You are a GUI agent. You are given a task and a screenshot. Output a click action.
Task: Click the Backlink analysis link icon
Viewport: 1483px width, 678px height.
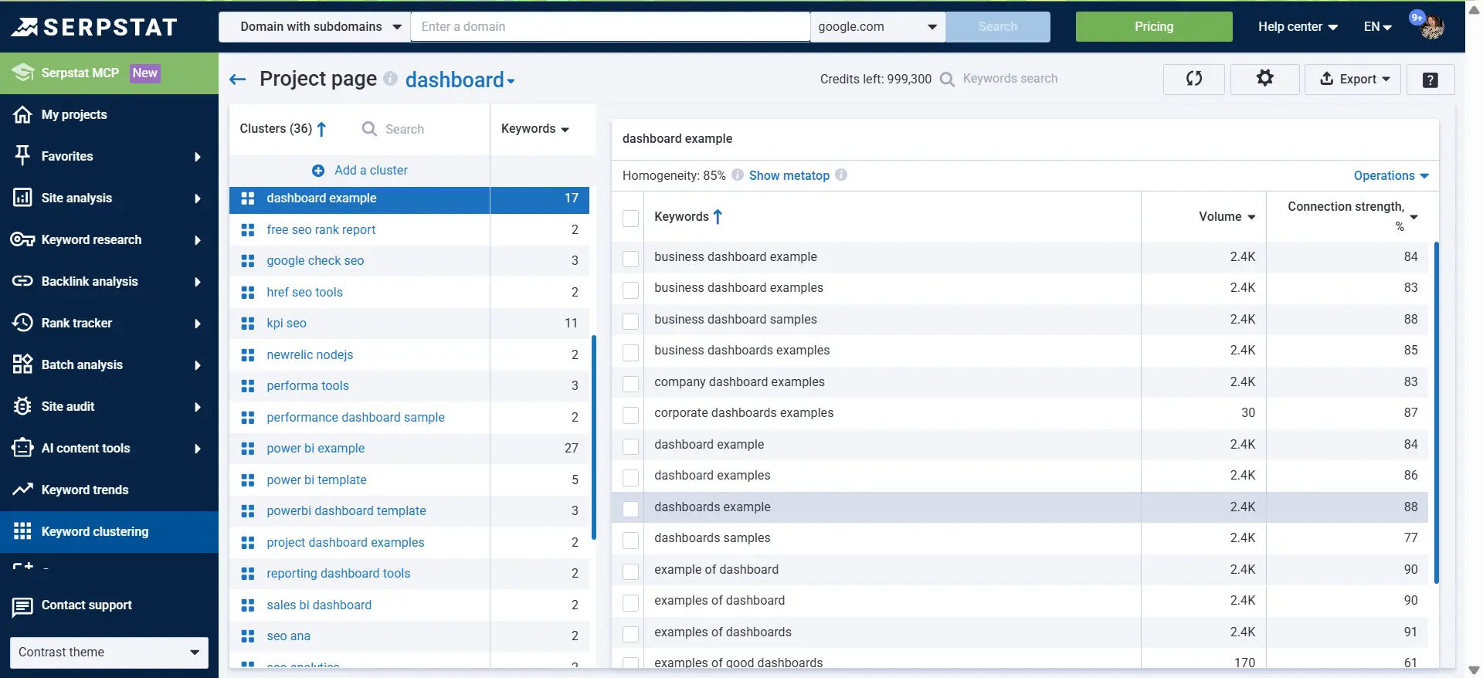click(x=22, y=281)
